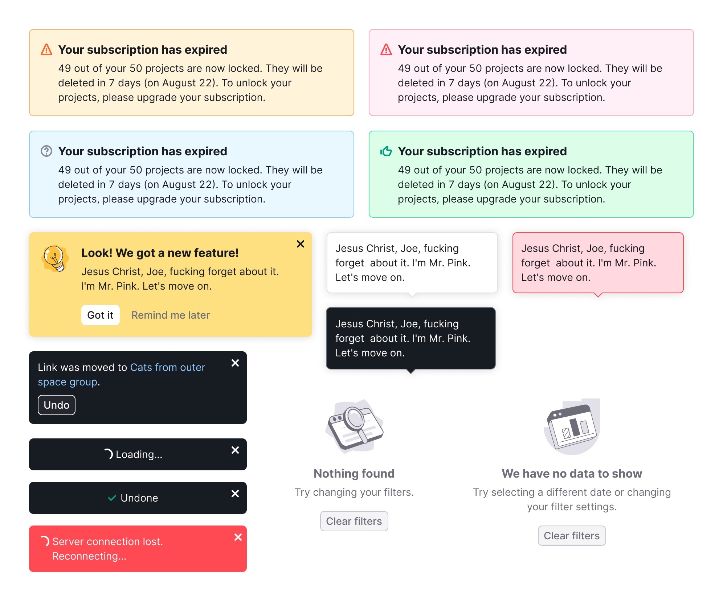
Task: Close the new feature yellow banner
Action: pos(301,244)
